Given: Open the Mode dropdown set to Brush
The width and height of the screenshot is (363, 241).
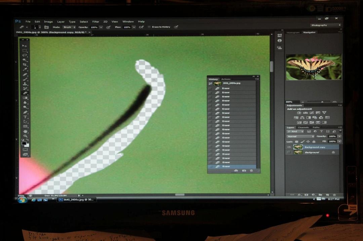Looking at the screenshot, I should [x=69, y=27].
